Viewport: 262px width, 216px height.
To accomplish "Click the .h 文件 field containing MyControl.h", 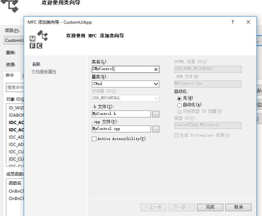I will click(x=121, y=114).
